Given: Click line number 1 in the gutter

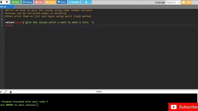Looking at the screenshot, I should [x=2, y=10].
